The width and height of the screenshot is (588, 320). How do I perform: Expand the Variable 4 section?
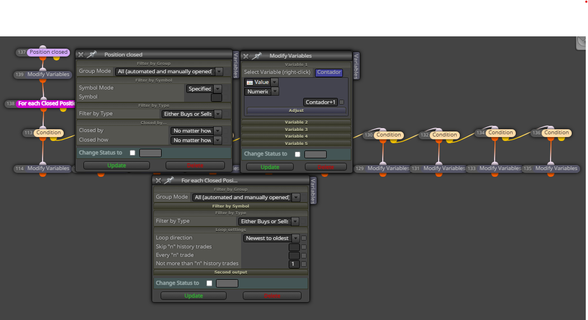(296, 136)
